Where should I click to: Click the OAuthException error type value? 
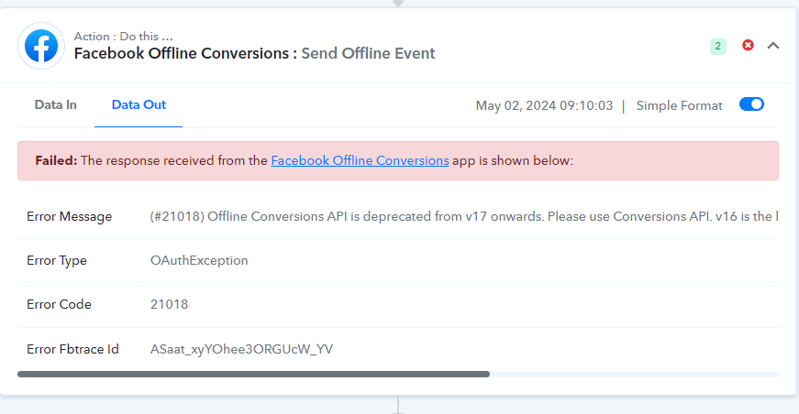(199, 260)
